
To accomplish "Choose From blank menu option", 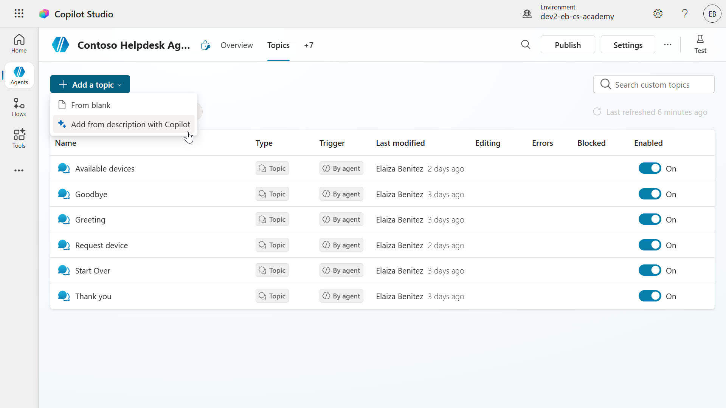I will tap(91, 105).
